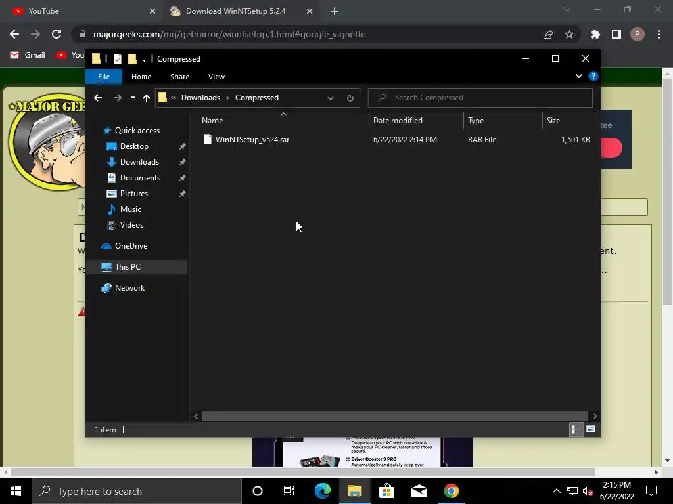Click the scroll left arrow in file list
The image size is (673, 504).
(196, 416)
